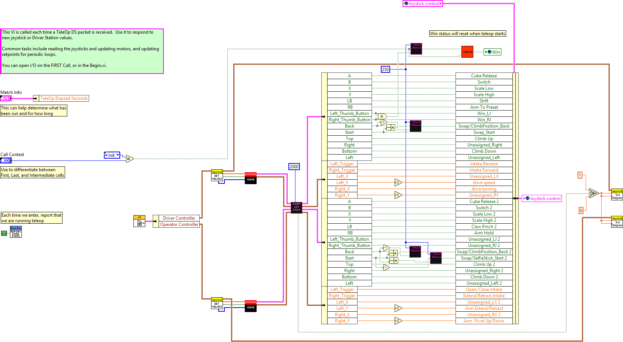Screen dimensions: 623x342
Task: Click the Call Context terminal icon
Action: click(x=6, y=160)
